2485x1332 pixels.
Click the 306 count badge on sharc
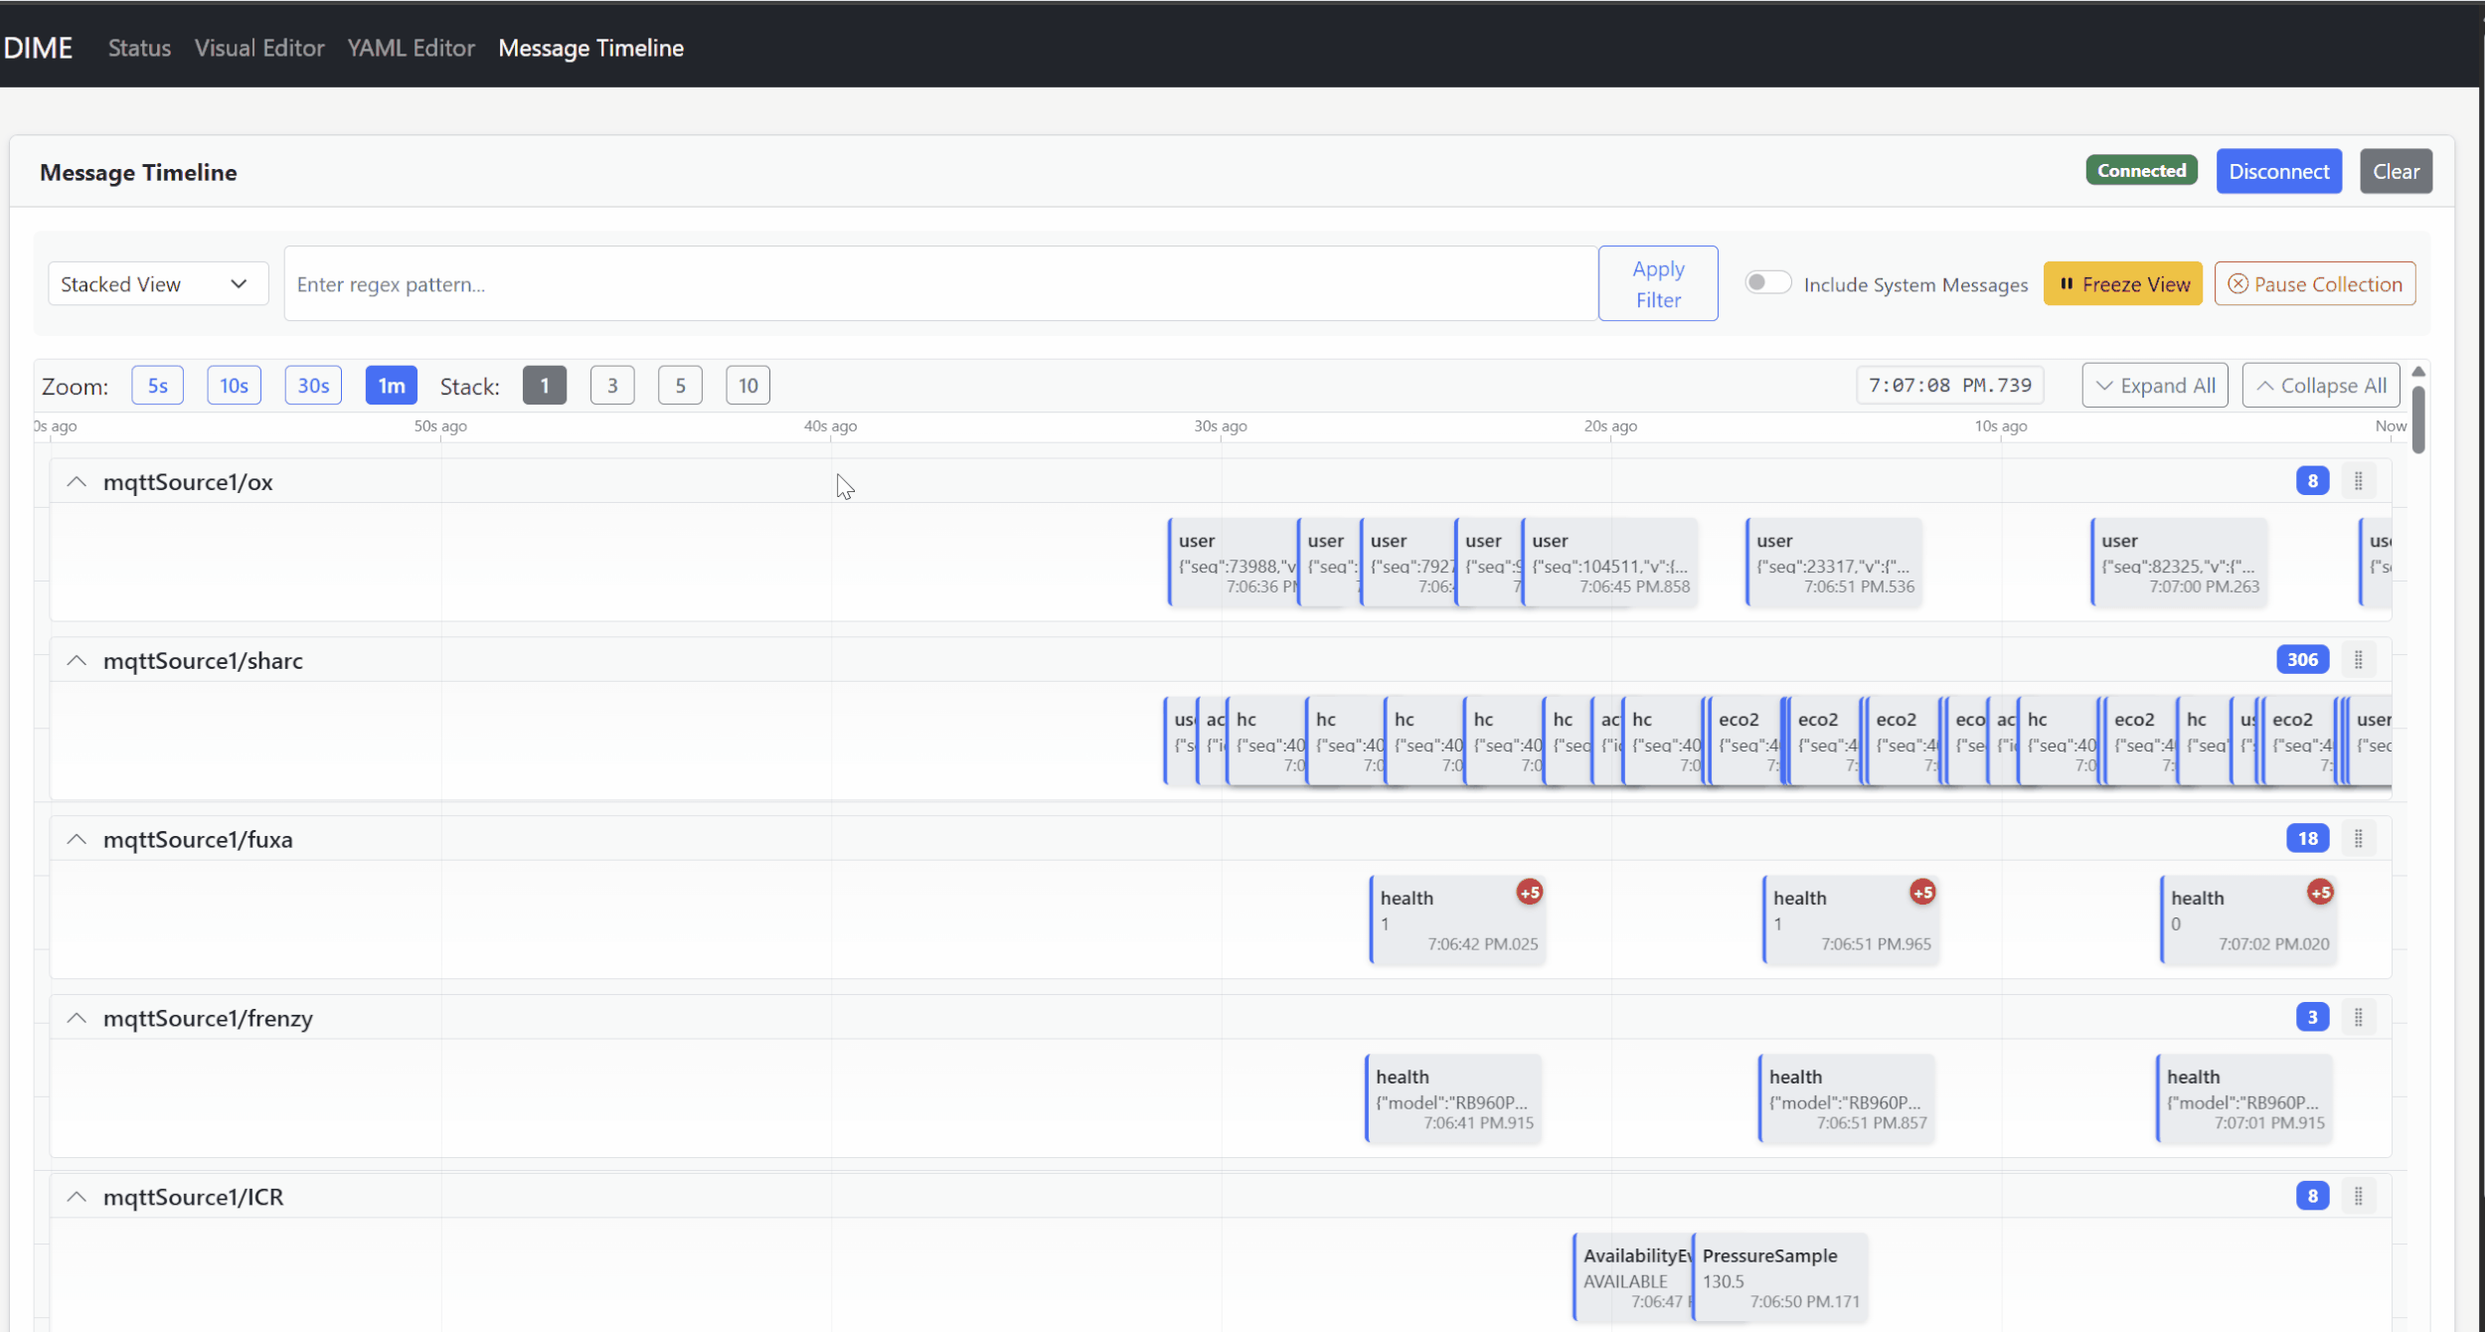pyautogui.click(x=2302, y=660)
